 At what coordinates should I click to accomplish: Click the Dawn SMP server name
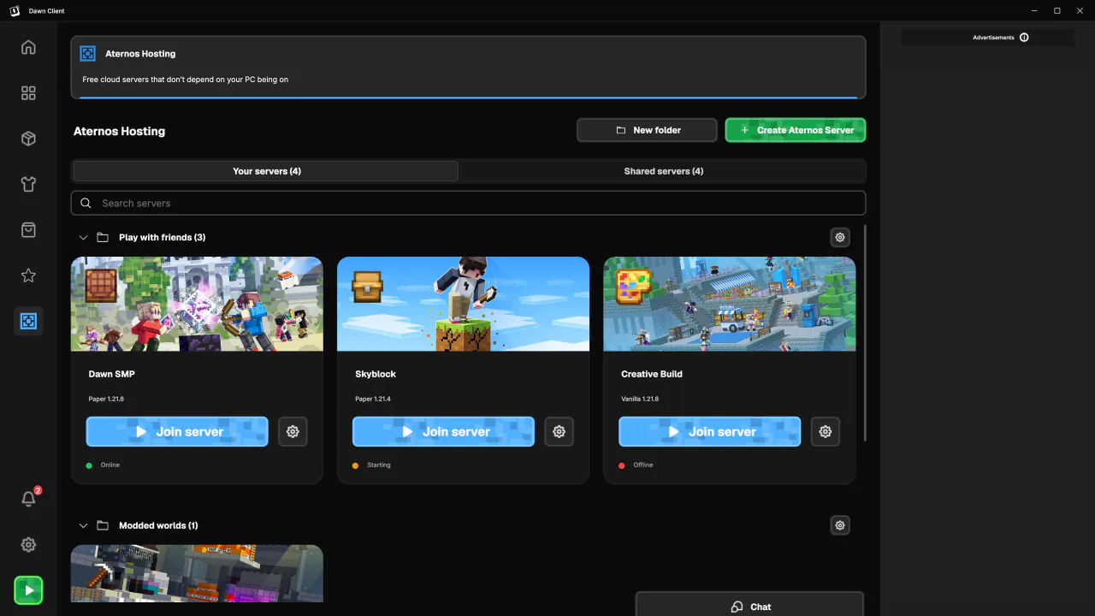tap(112, 374)
